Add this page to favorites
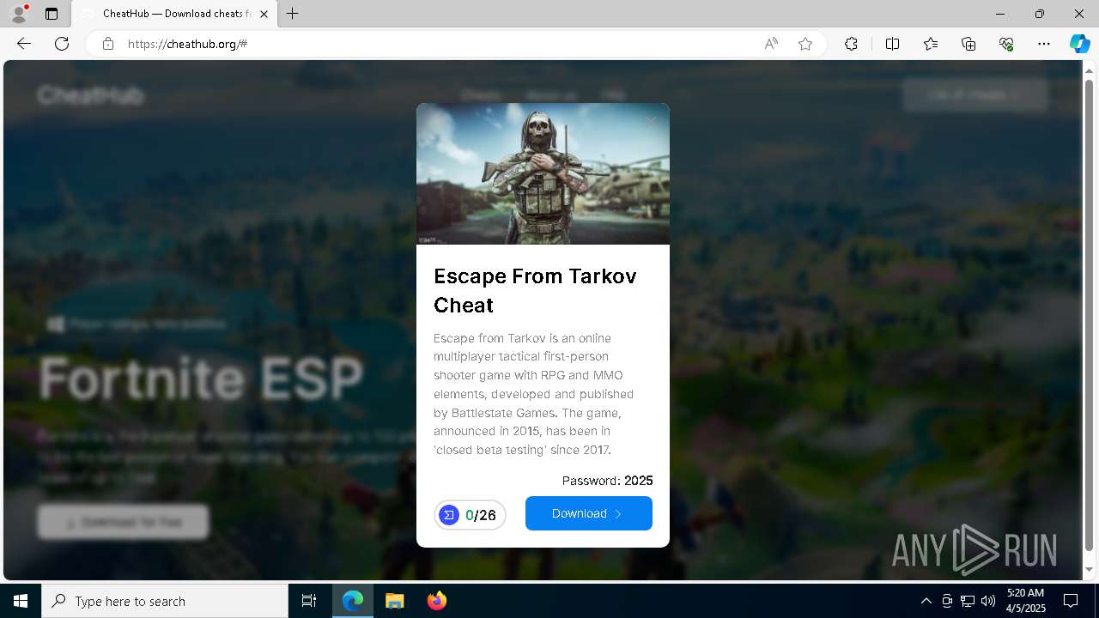 (x=805, y=44)
